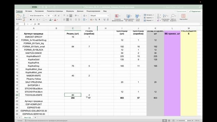Click Delete cells (Удалить) in ribbon
Image resolution: width=217 pixels, height=122 pixels.
149,18
